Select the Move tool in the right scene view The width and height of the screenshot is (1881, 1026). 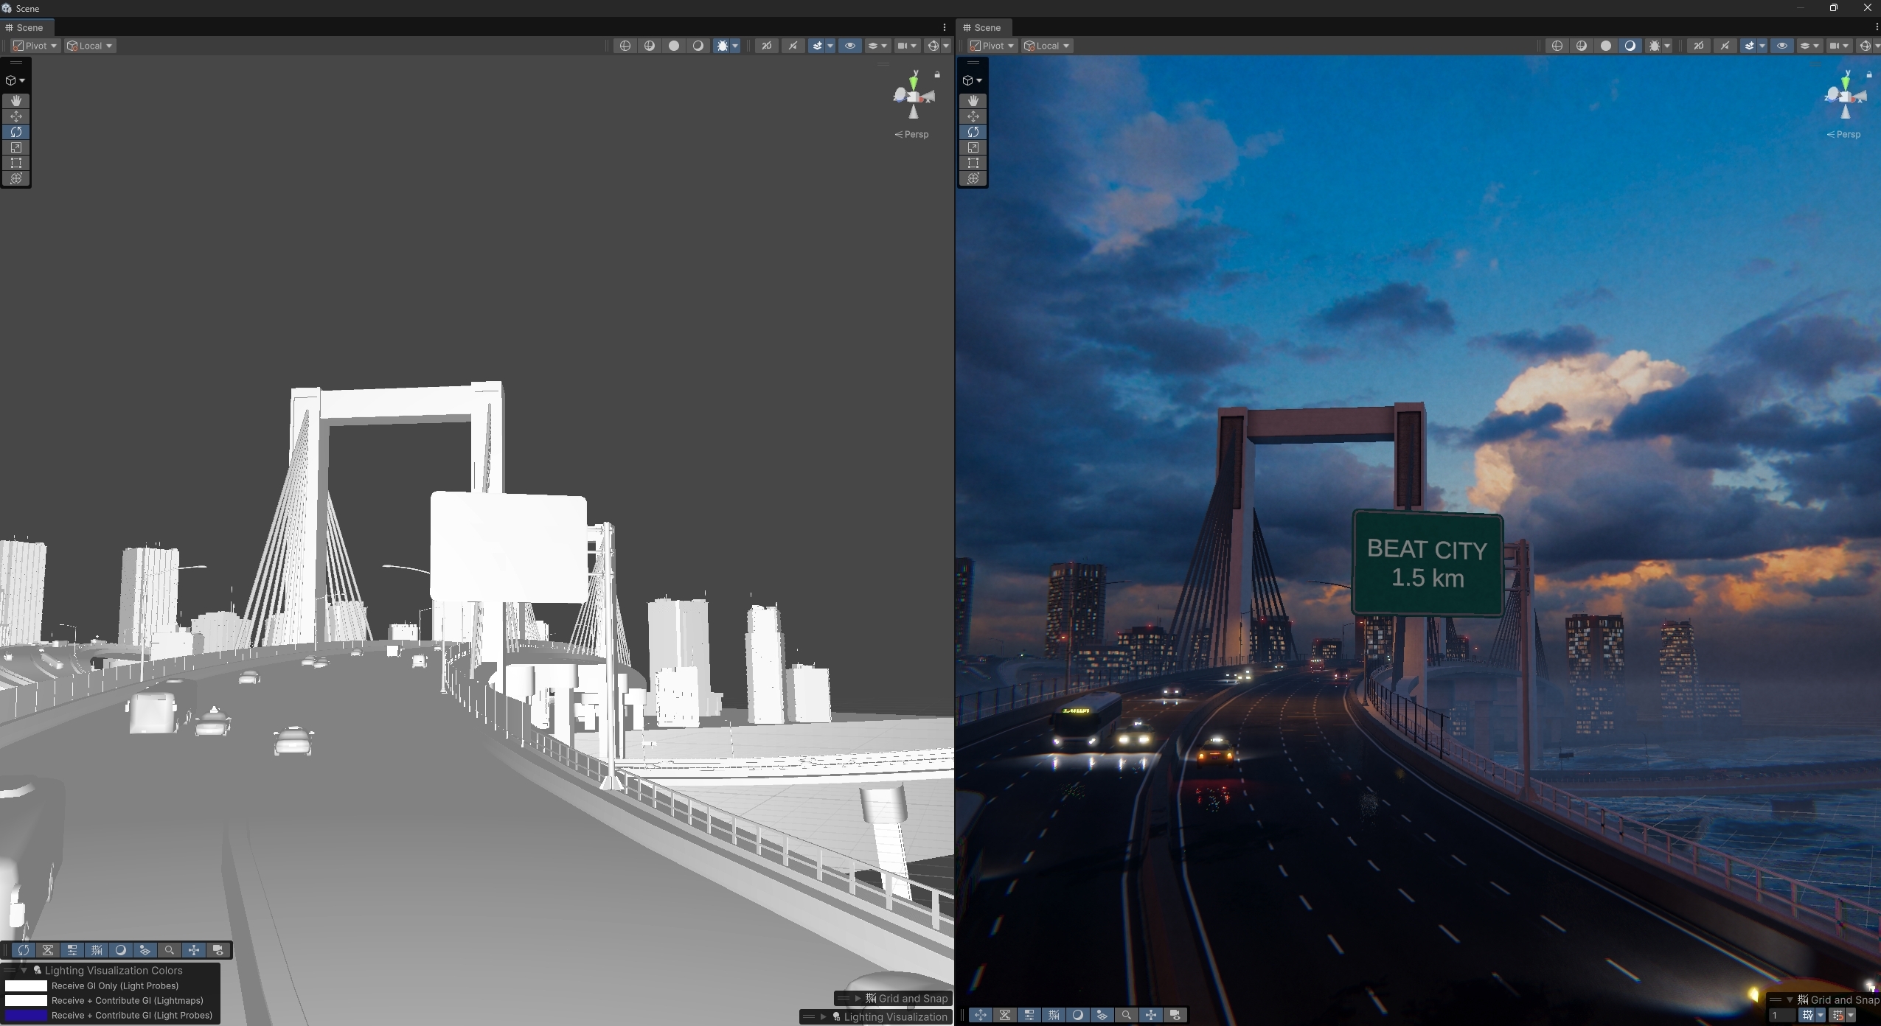point(973,116)
